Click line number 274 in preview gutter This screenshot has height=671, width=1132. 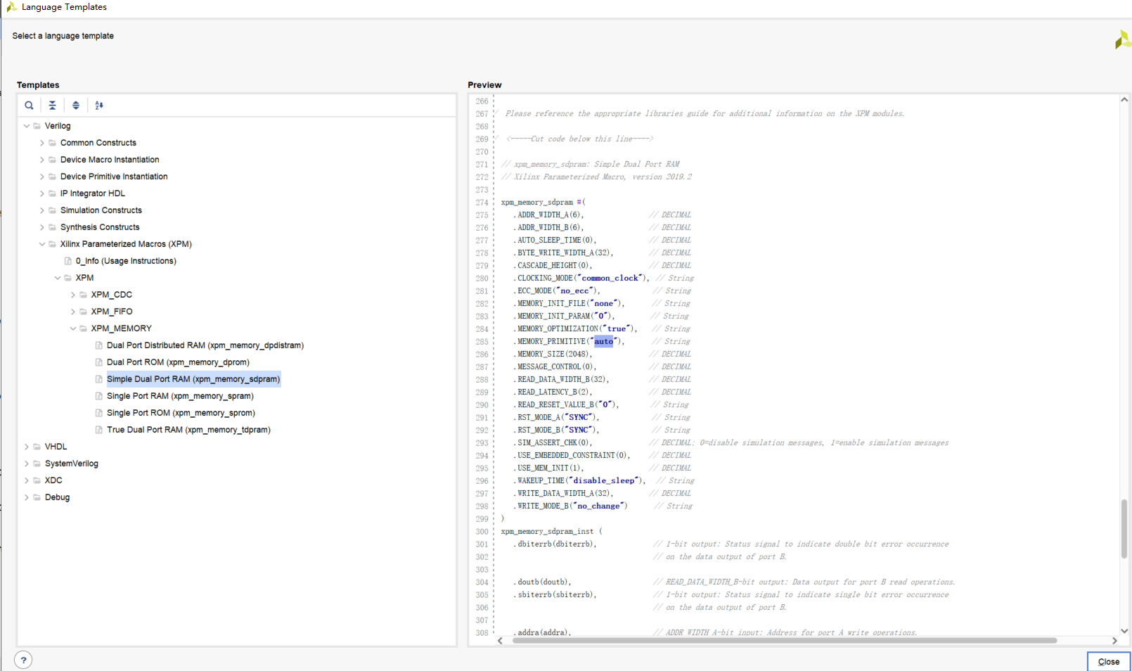tap(482, 203)
